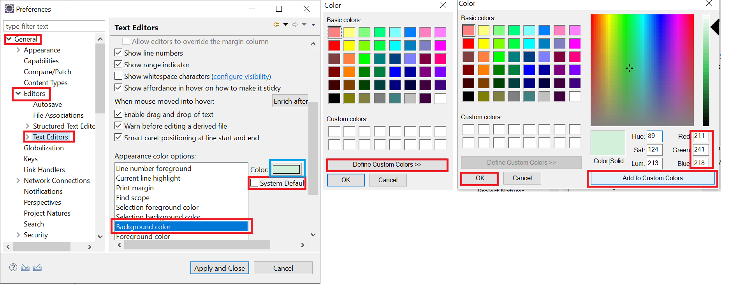Collapse the Editors tree node
Image resolution: width=737 pixels, height=303 pixels.
18,93
